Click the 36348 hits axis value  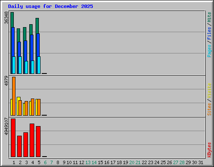tap(6, 18)
